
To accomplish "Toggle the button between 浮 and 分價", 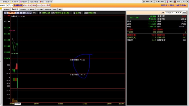I will click(x=22, y=13).
